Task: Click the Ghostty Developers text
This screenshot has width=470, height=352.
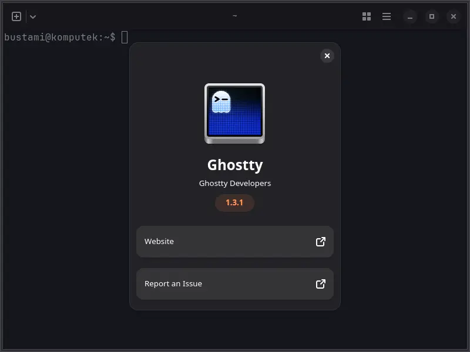Action: point(234,183)
